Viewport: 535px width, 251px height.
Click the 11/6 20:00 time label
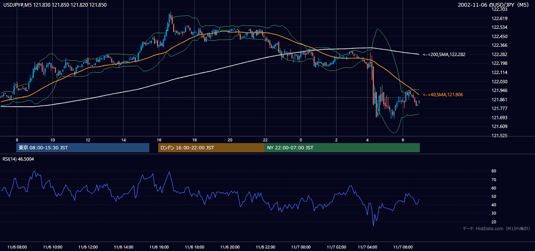230,247
